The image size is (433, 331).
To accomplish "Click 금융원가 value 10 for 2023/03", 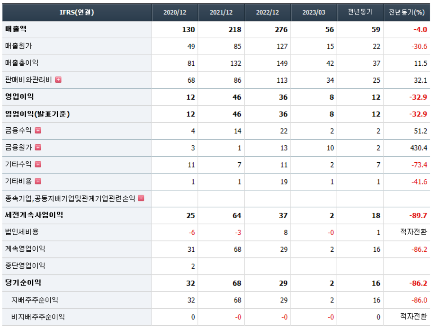I will tap(330, 148).
